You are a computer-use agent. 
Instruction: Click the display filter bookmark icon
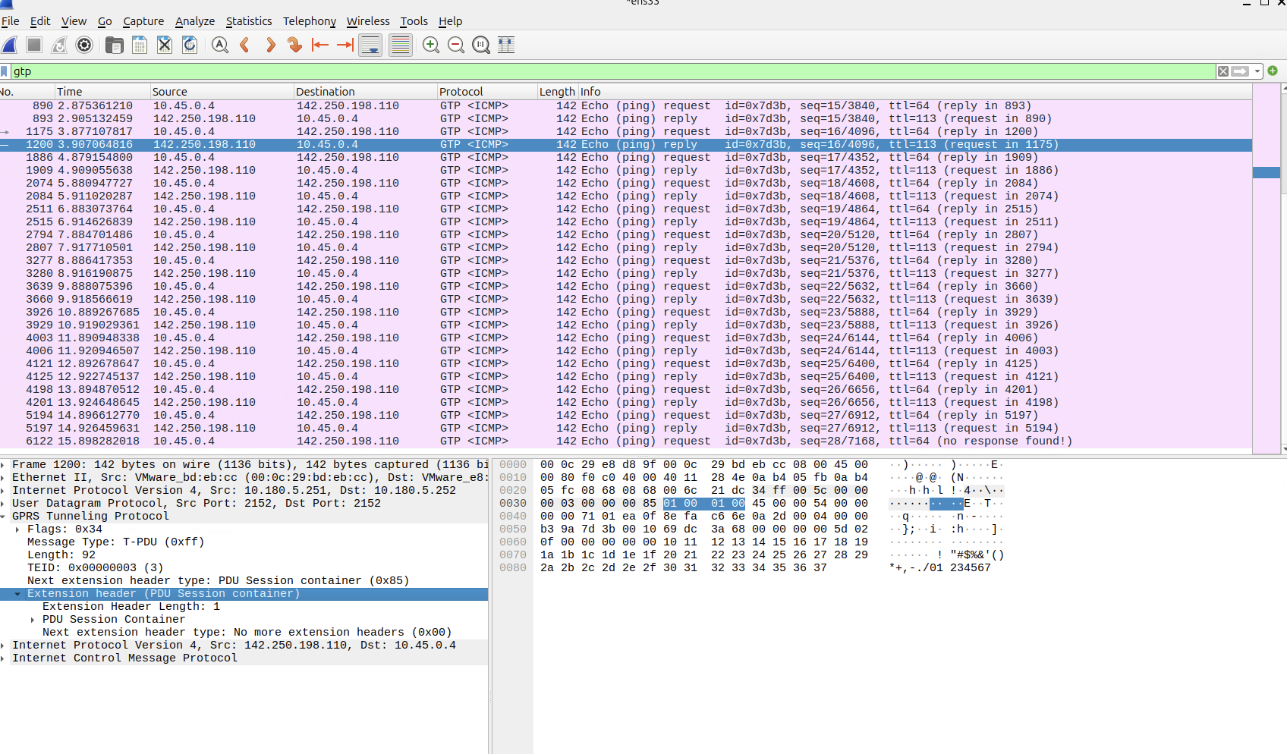5,71
